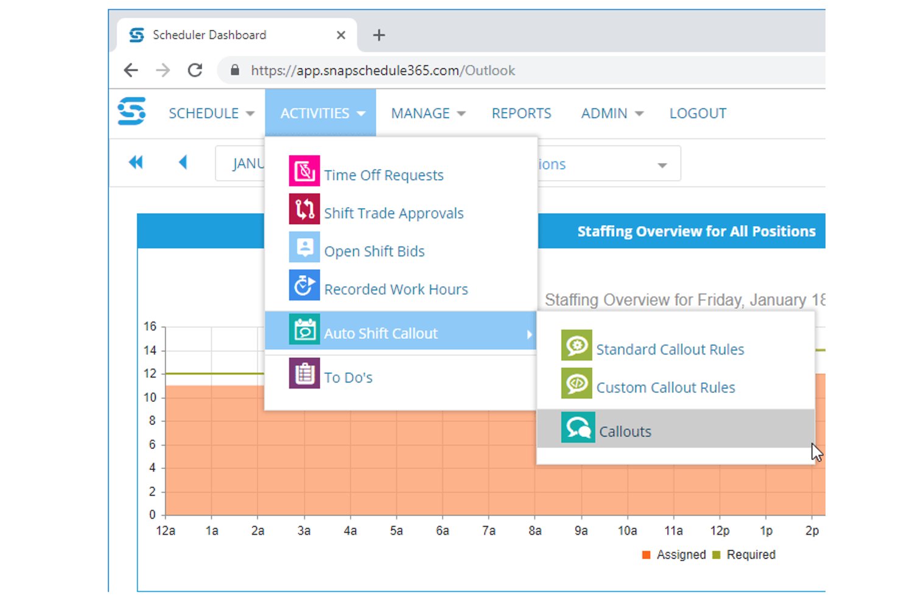Select Shift Trade Approvals menu entry
Viewport: 901px width, 601px height.
click(394, 213)
